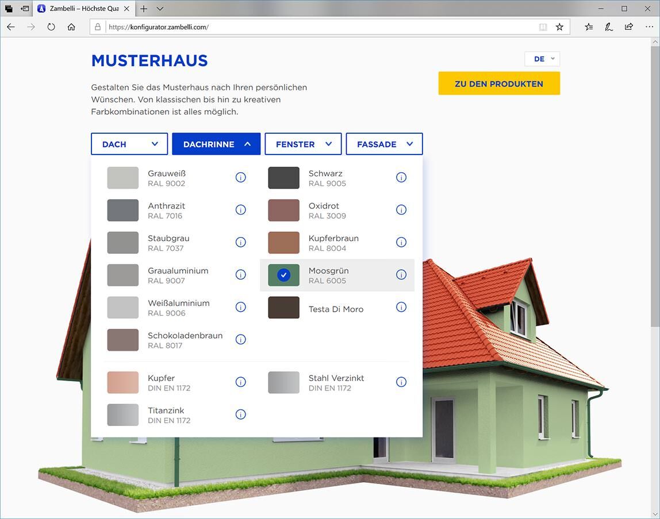
Task: Collapse the DACHRINNE dropdown
Action: (216, 144)
